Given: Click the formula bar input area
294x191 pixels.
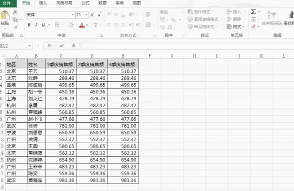Looking at the screenshot, I should point(187,46).
